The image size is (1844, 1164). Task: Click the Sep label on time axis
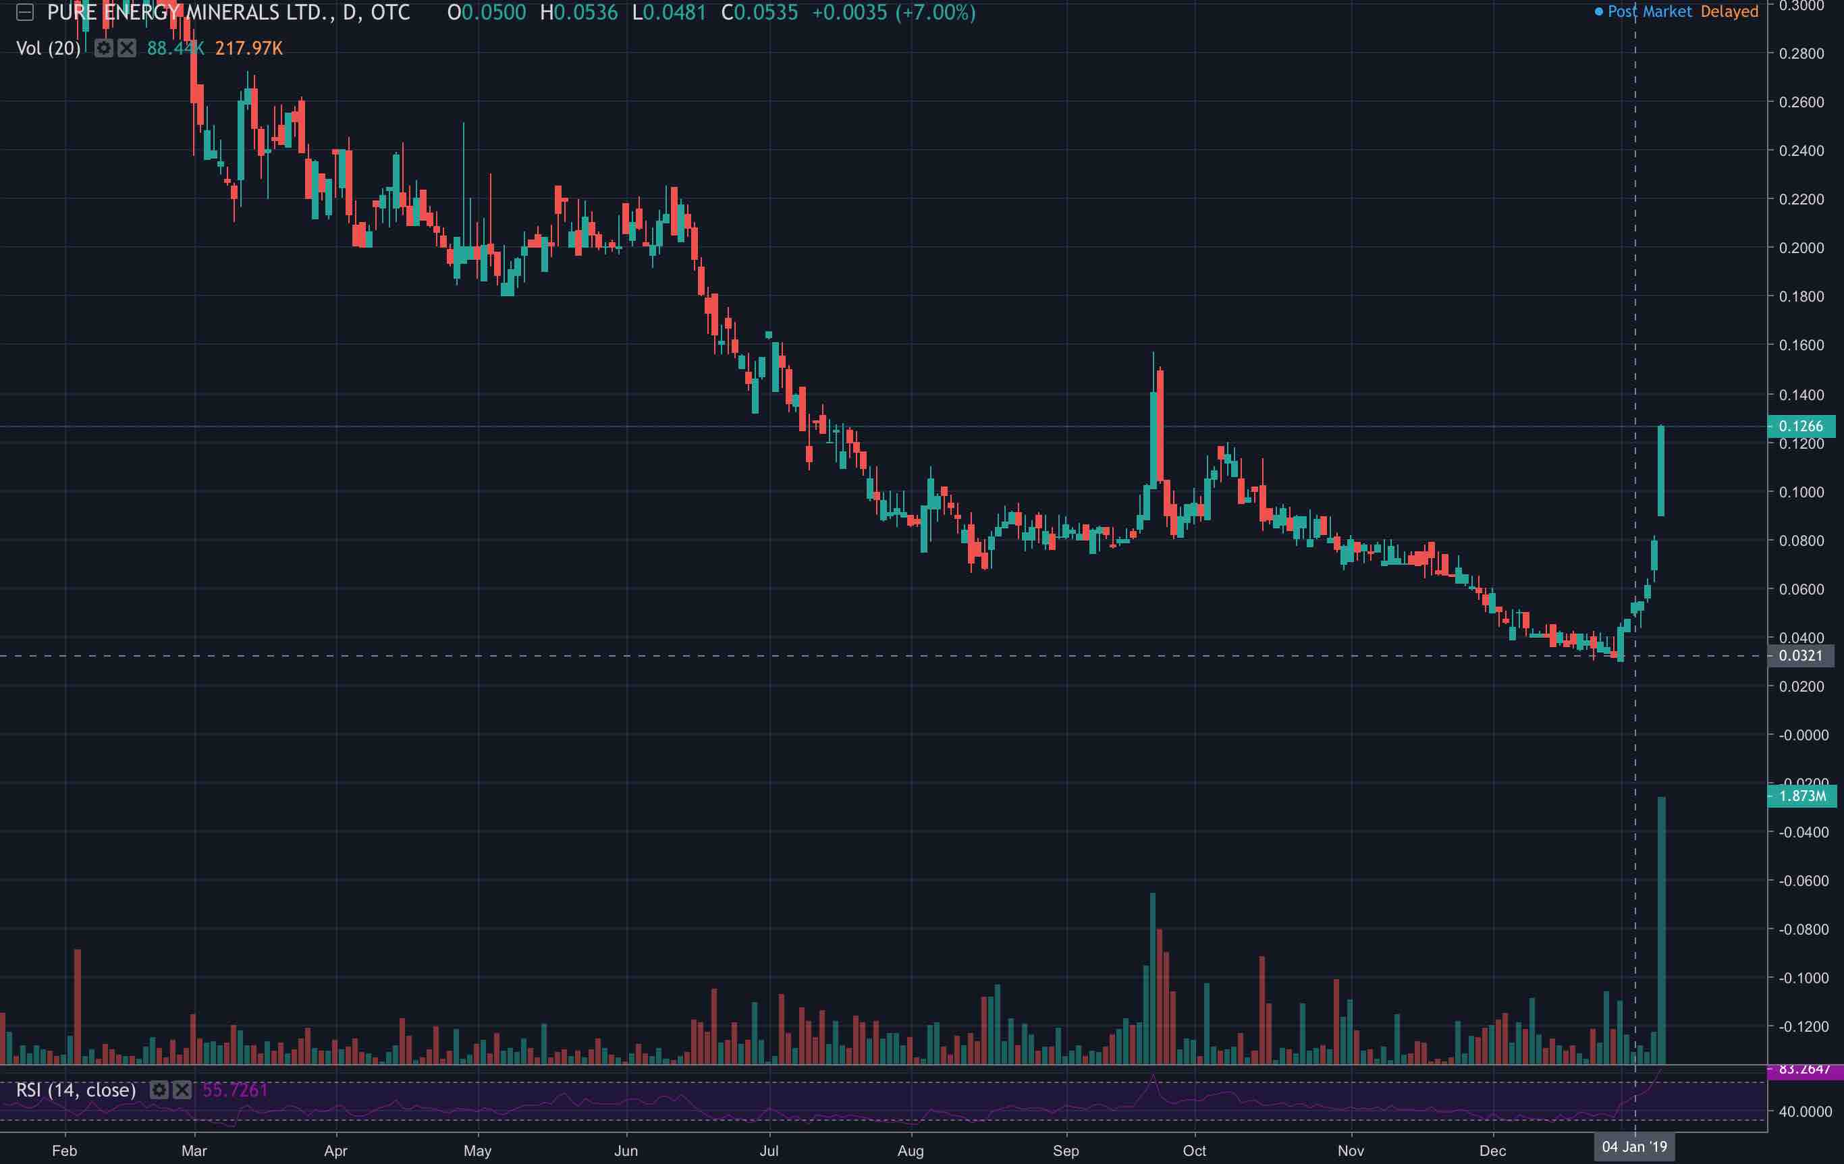tap(1065, 1151)
